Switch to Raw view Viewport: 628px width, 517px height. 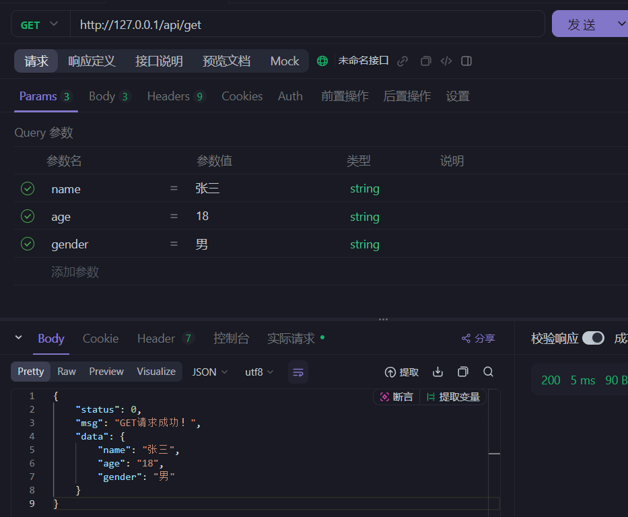click(67, 372)
